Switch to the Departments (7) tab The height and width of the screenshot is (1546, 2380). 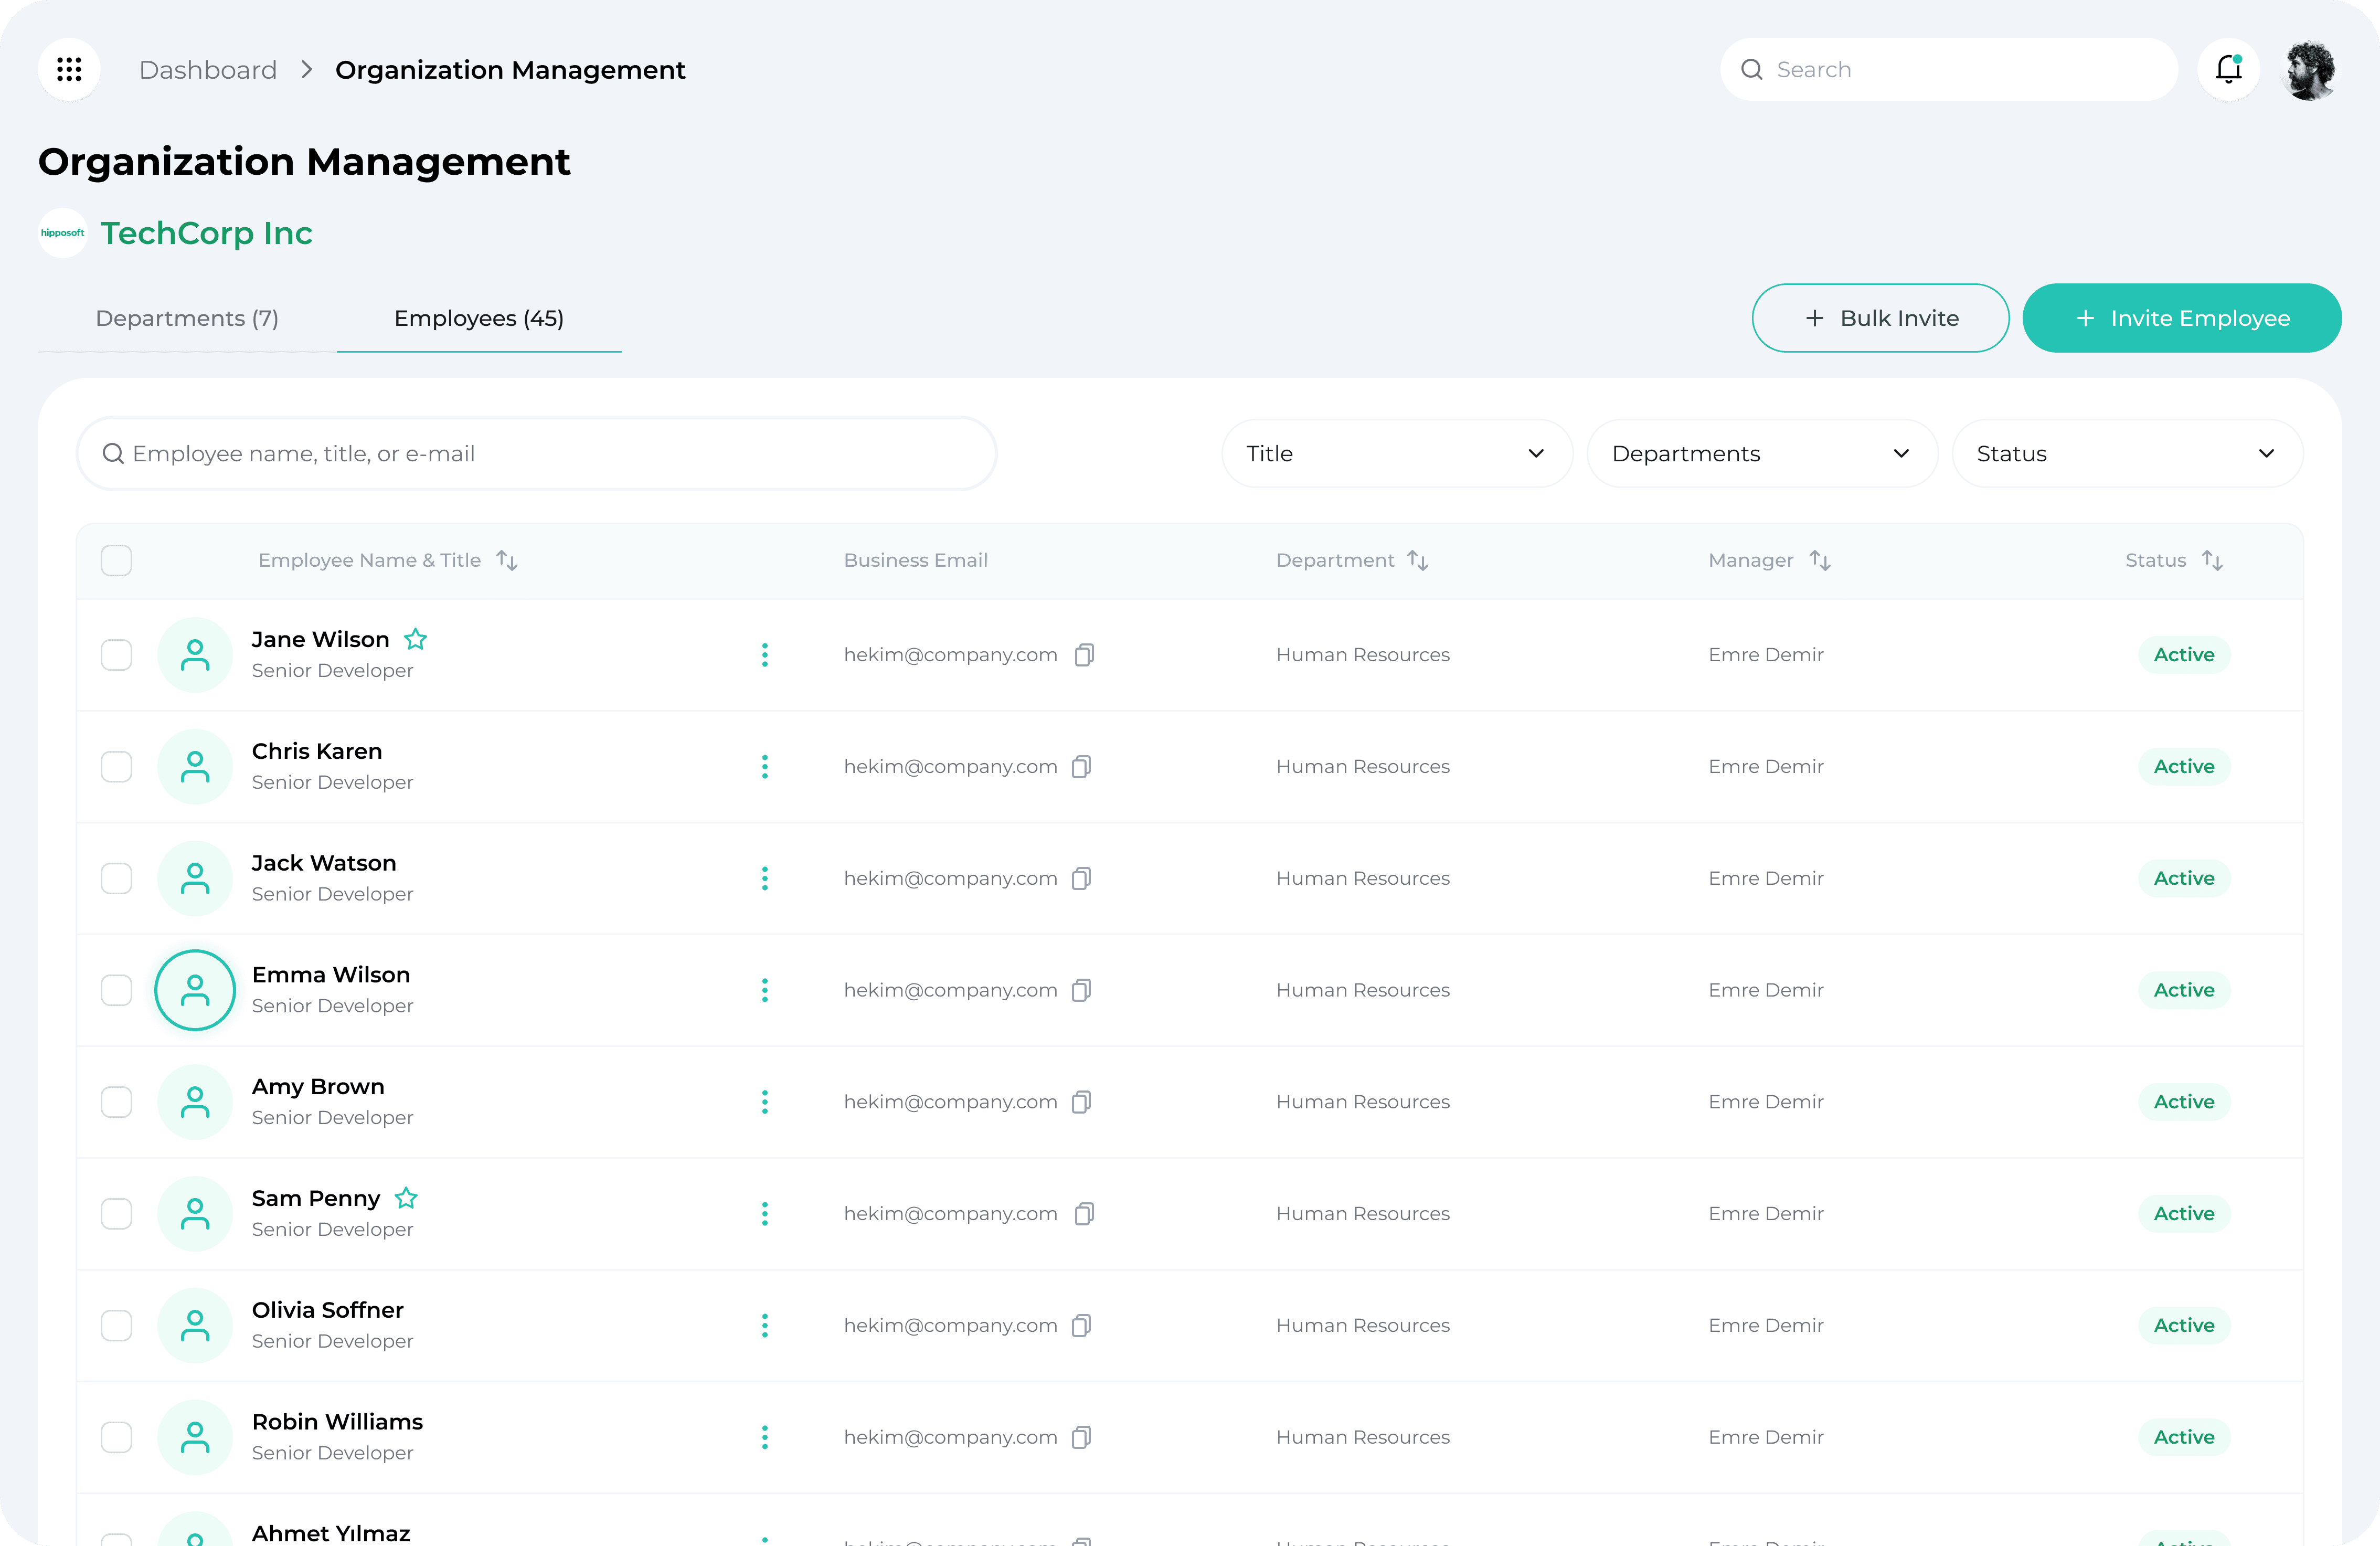pyautogui.click(x=187, y=318)
